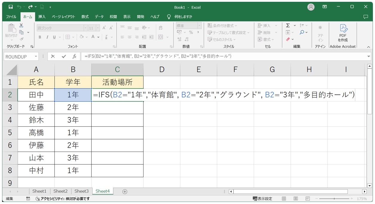This screenshot has height=204, width=375.
Task: Click the percent style icon
Action: coord(191,32)
